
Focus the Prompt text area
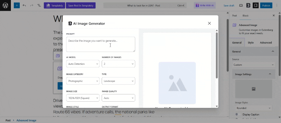(101, 44)
